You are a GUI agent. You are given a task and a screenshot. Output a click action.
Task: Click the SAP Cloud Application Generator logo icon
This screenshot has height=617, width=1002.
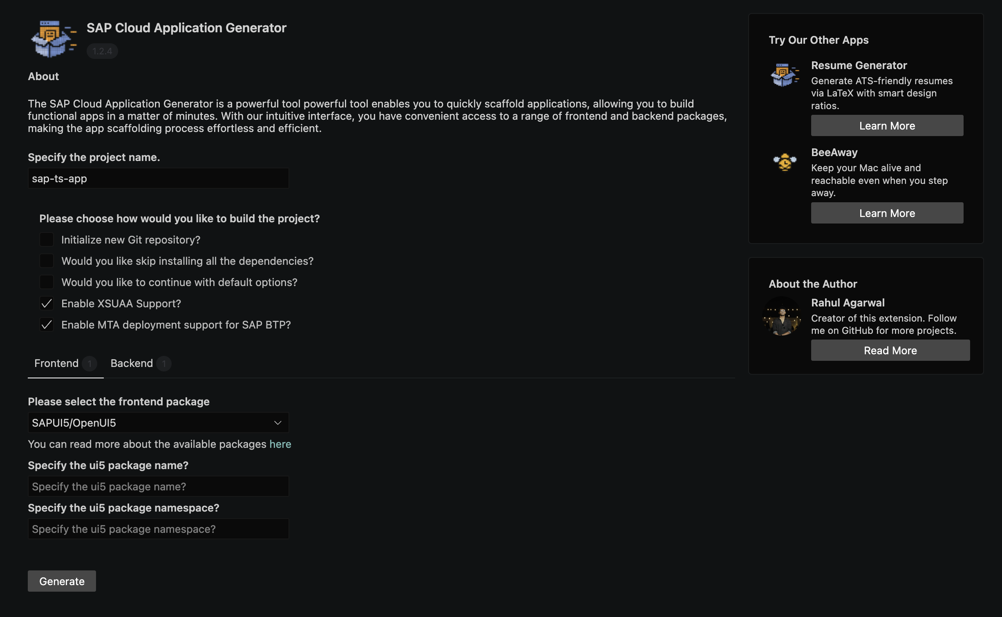54,39
